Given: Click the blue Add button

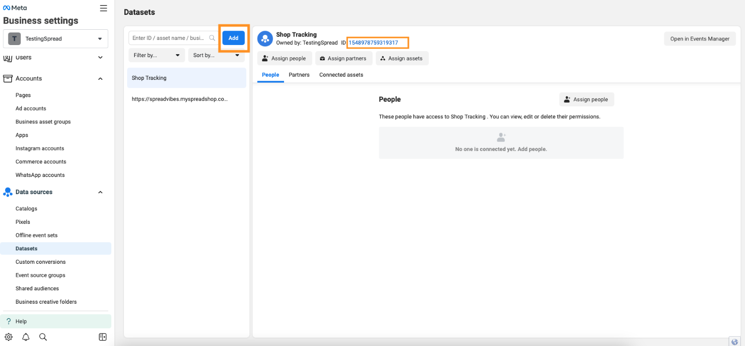Looking at the screenshot, I should pyautogui.click(x=233, y=38).
